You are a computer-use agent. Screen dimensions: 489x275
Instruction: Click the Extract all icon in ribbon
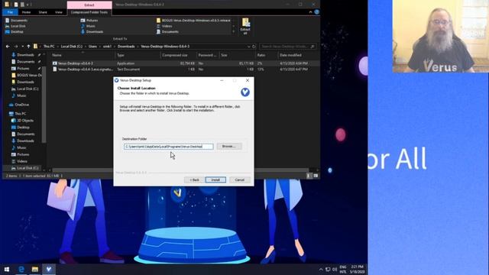pos(245,26)
